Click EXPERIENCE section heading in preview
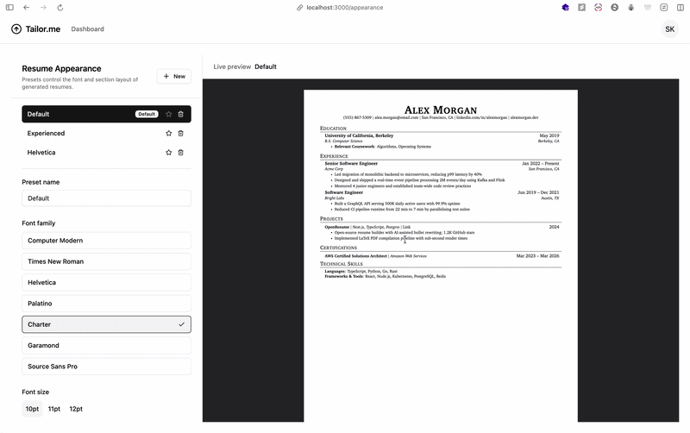The image size is (690, 433). click(x=334, y=156)
